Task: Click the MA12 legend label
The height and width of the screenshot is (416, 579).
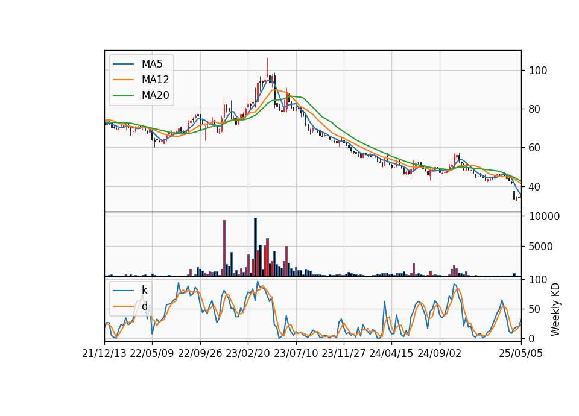Action: pyautogui.click(x=155, y=80)
